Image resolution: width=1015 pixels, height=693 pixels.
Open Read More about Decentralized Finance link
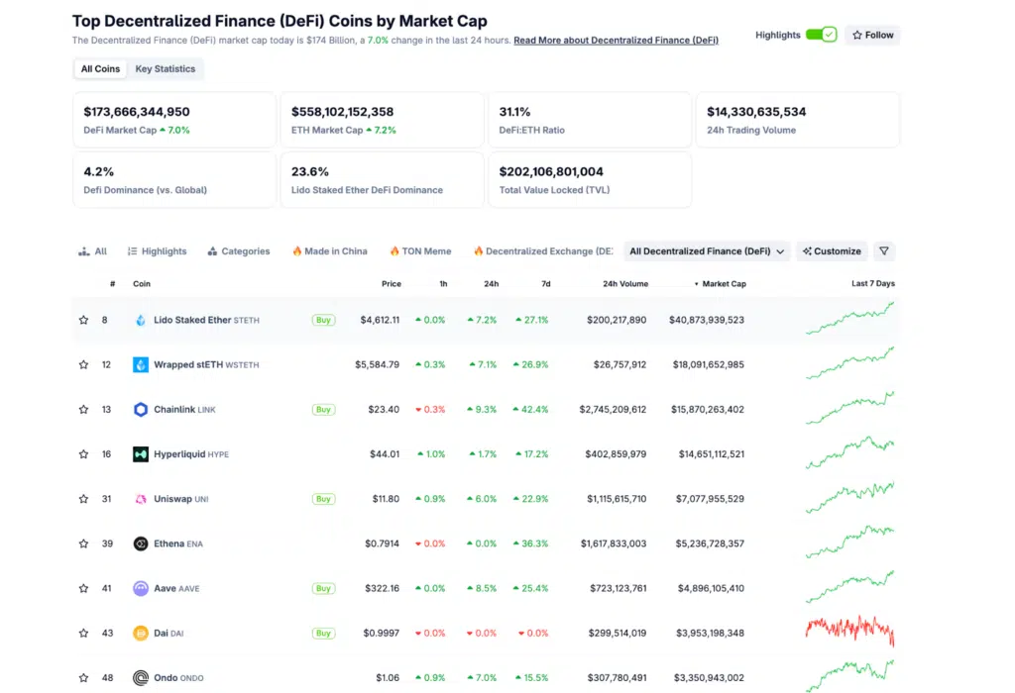616,41
